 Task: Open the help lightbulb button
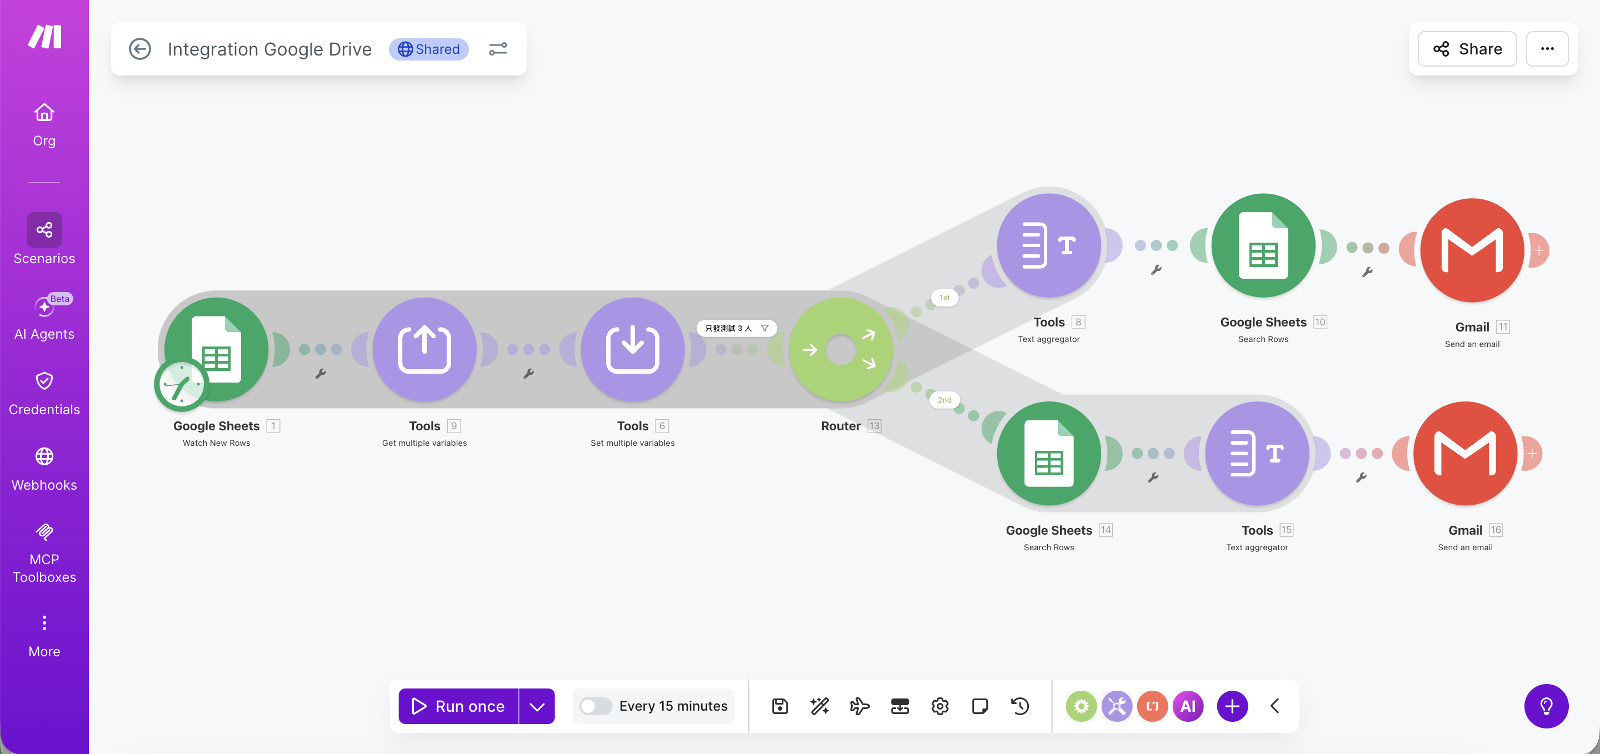(x=1547, y=706)
